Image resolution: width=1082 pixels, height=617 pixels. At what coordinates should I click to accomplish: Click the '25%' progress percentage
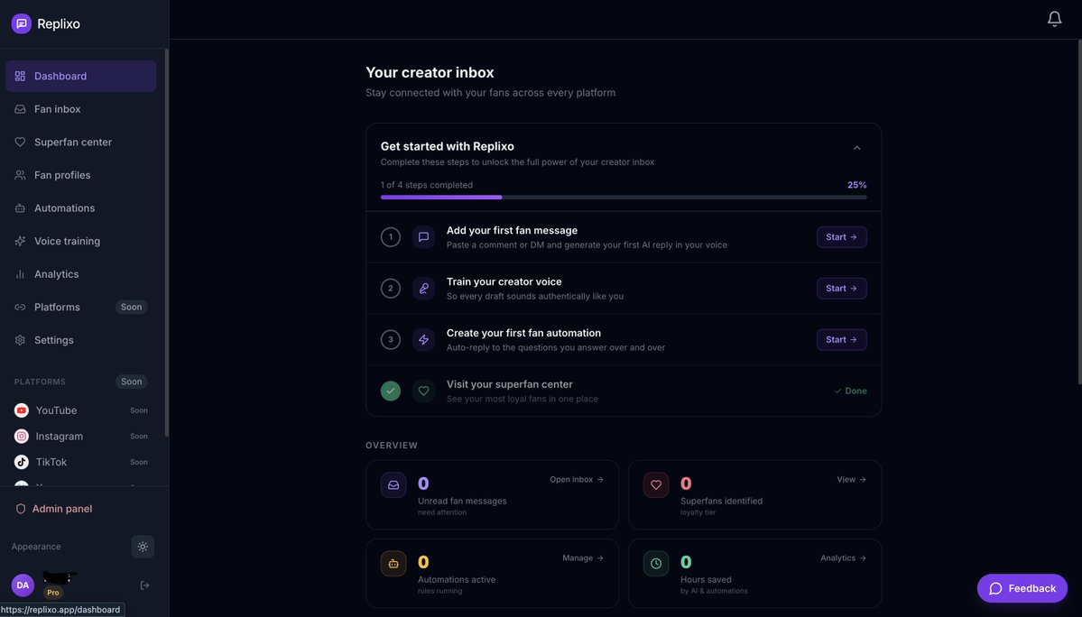point(856,185)
